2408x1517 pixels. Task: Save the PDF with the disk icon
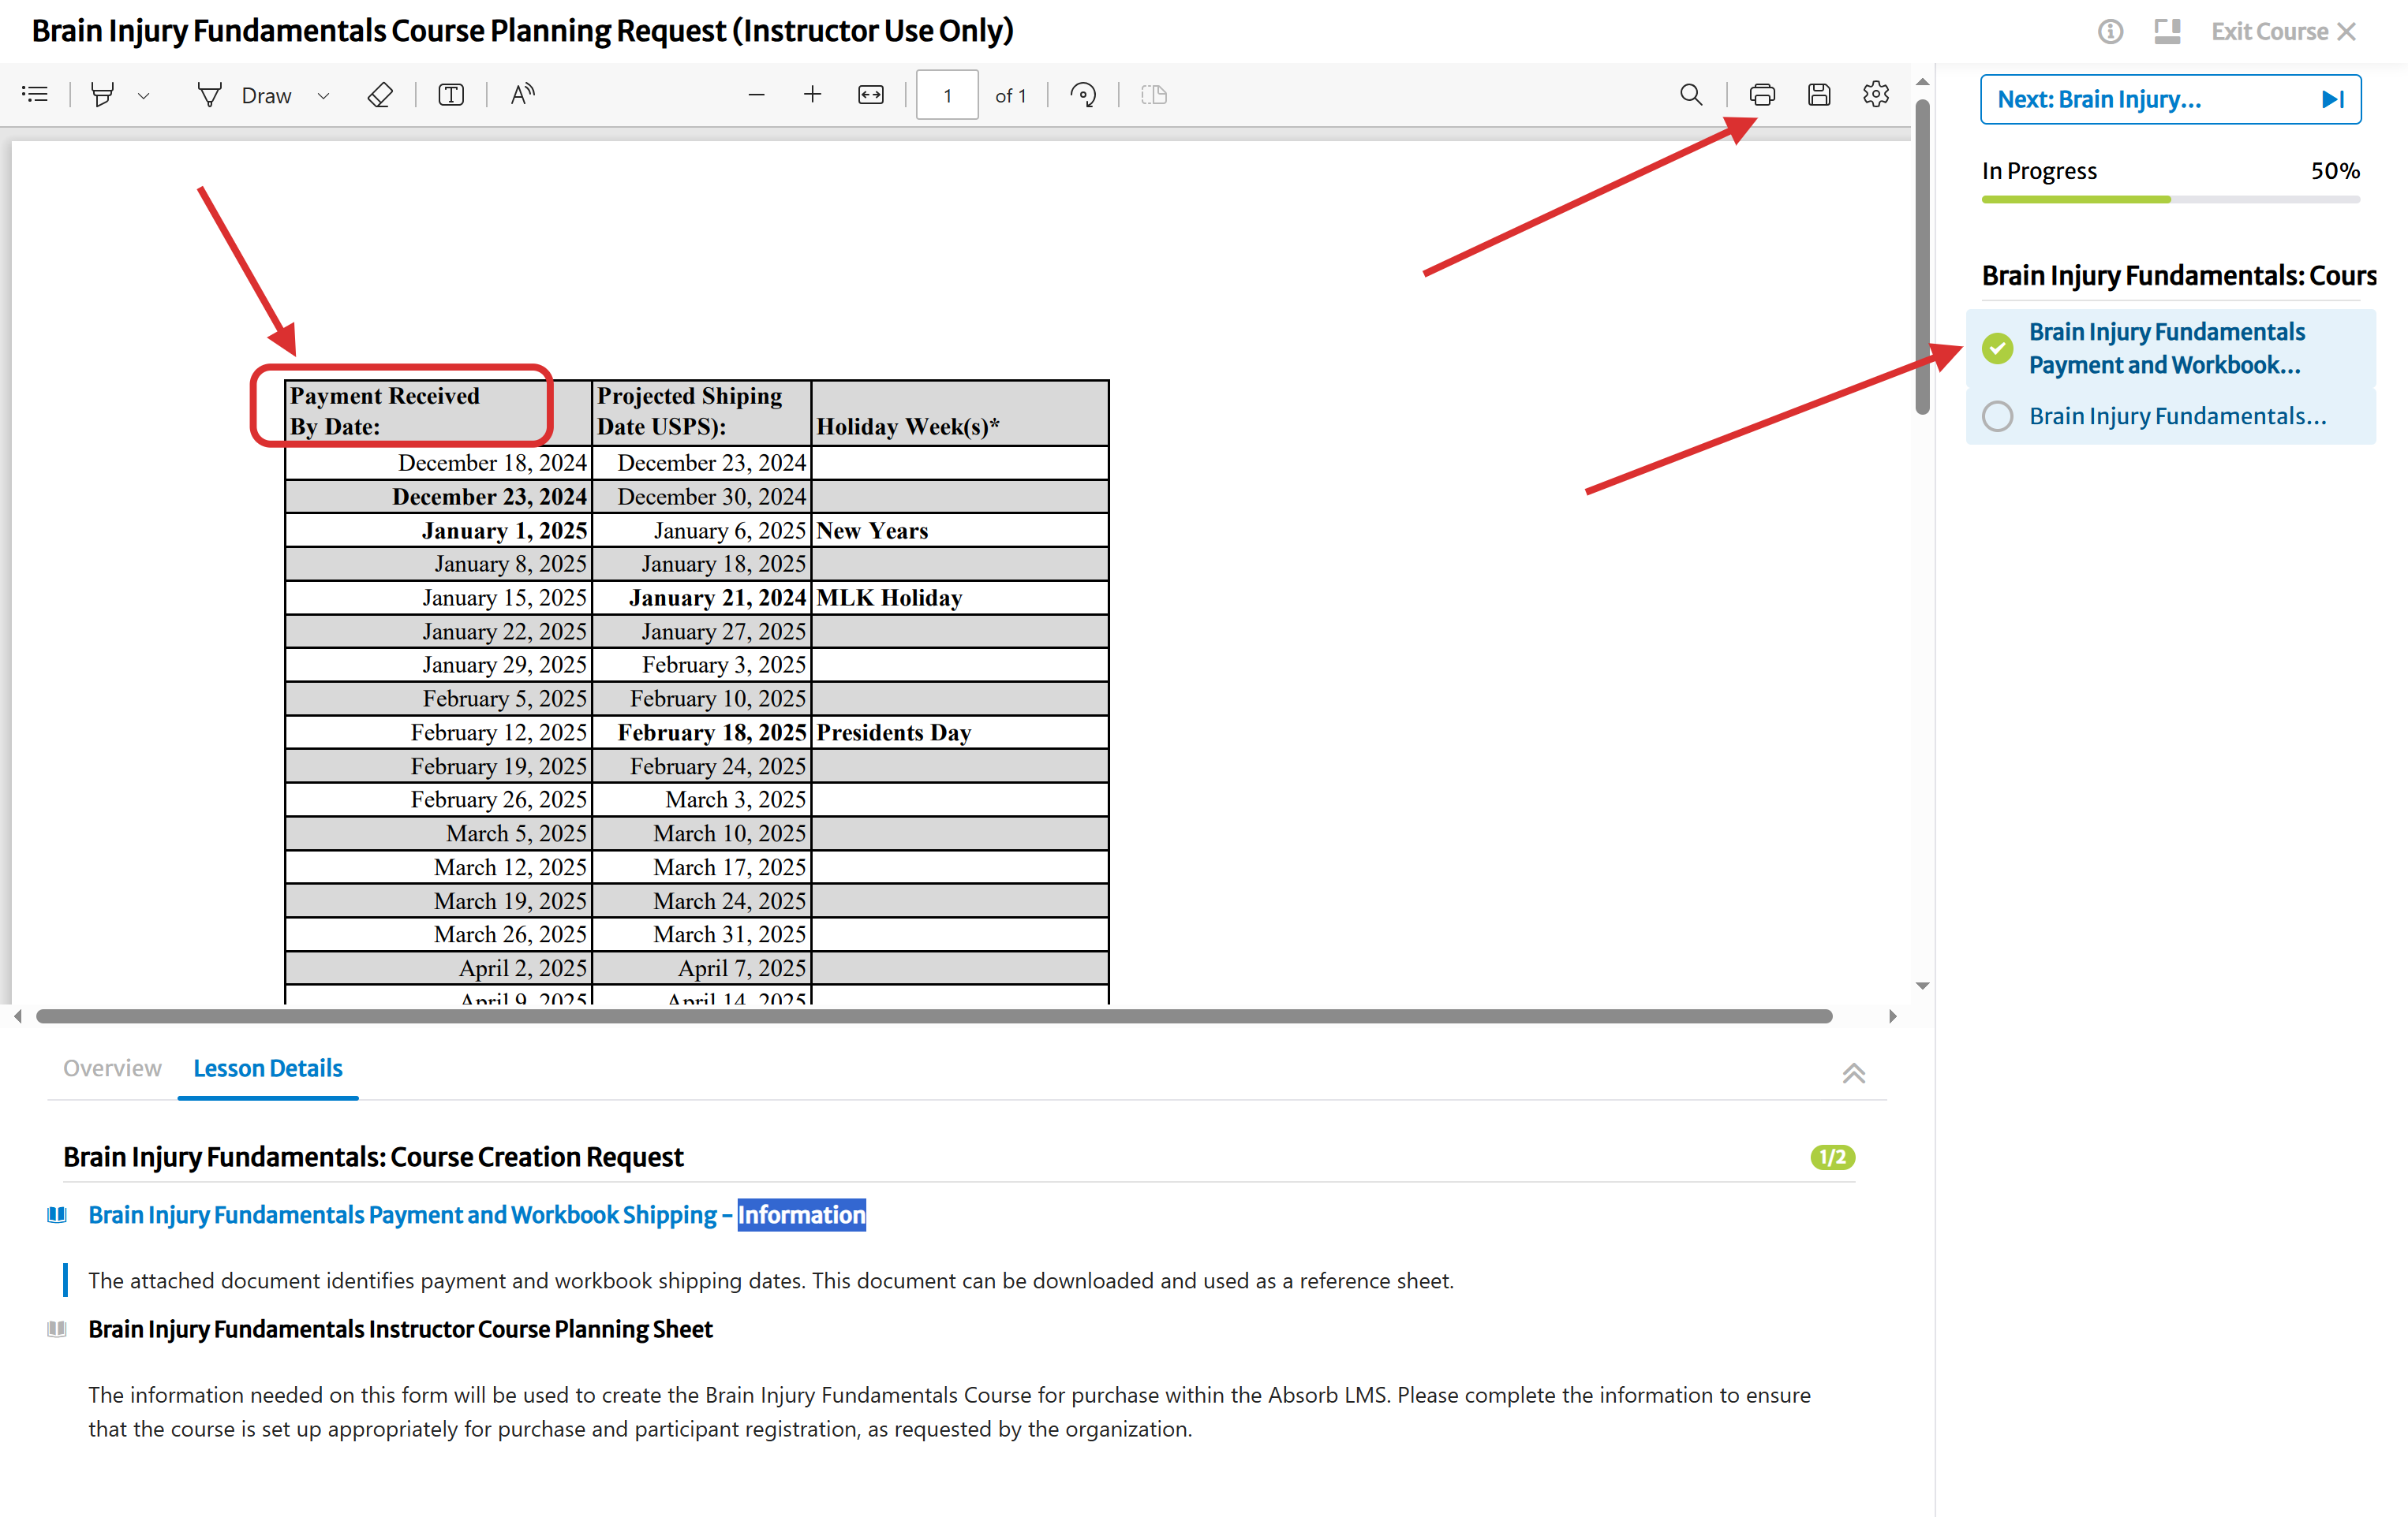click(x=1819, y=95)
